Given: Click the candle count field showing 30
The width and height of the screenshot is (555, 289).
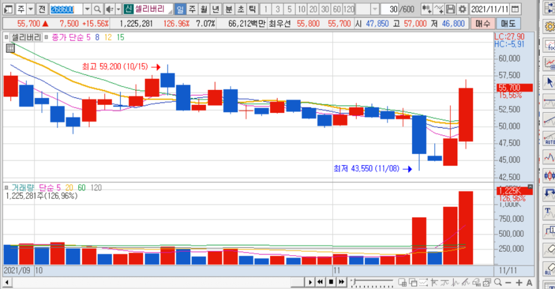Looking at the screenshot, I should point(390,9).
